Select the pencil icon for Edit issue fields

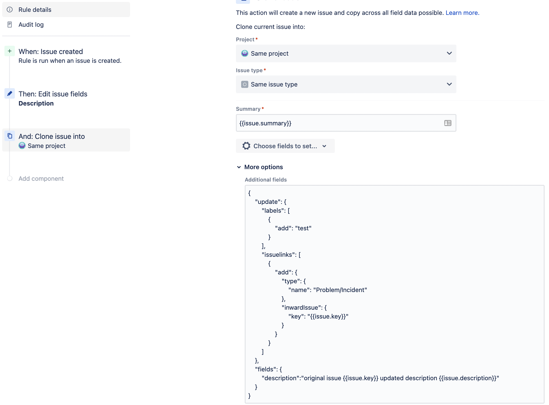click(x=10, y=94)
